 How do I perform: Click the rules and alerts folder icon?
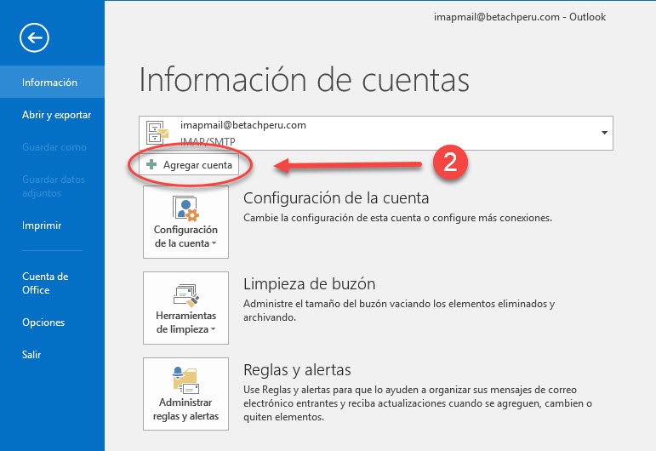tap(185, 379)
